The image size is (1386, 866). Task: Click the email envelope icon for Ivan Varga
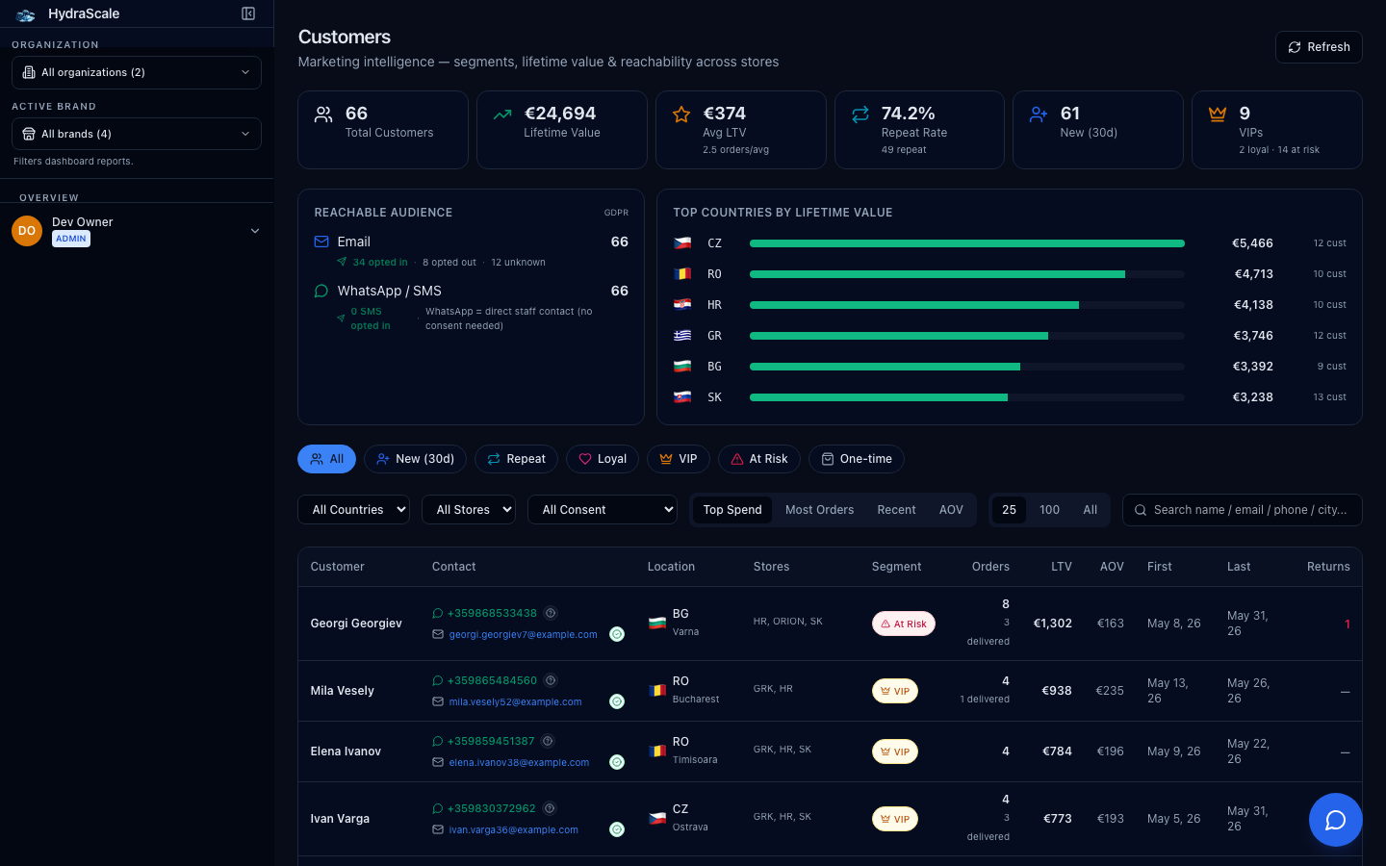point(438,829)
